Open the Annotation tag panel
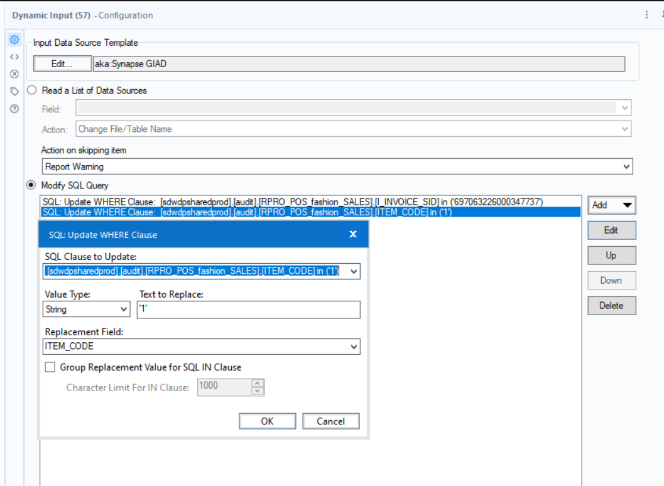This screenshot has height=486, width=664. (14, 90)
